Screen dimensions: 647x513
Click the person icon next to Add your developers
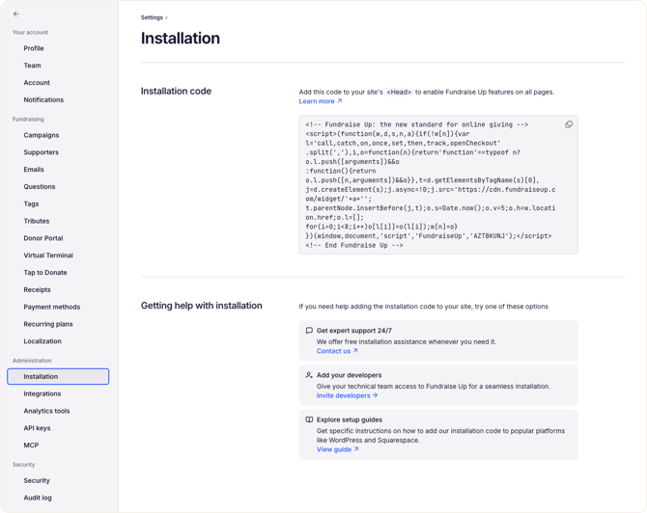pos(309,375)
